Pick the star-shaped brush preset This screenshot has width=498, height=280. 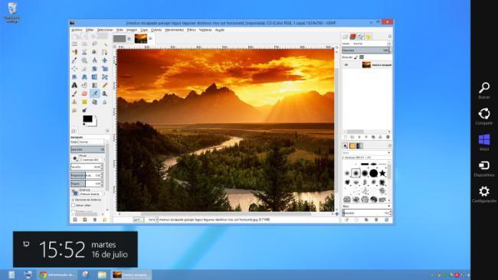click(x=383, y=173)
